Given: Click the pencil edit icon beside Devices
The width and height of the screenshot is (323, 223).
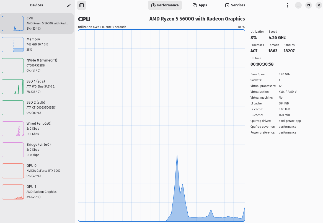Looking at the screenshot, I should (69, 5).
